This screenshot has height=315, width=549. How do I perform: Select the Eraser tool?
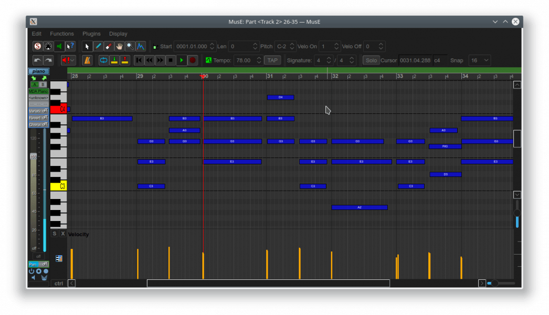click(x=109, y=46)
